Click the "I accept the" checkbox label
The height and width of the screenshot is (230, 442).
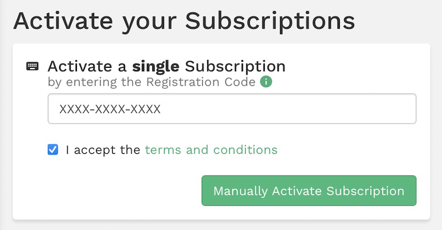pyautogui.click(x=103, y=149)
